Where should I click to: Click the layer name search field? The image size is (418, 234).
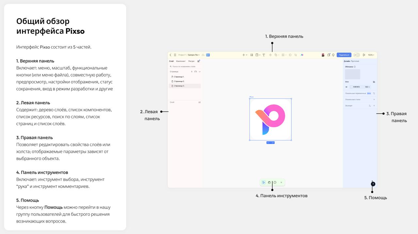[x=185, y=66]
